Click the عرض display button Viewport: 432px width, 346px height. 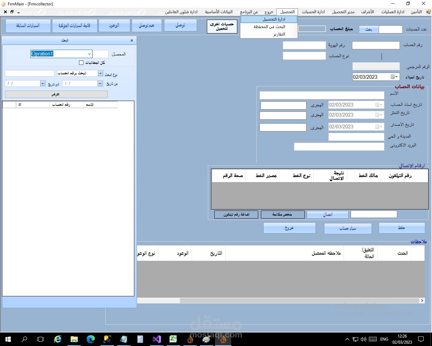click(56, 94)
